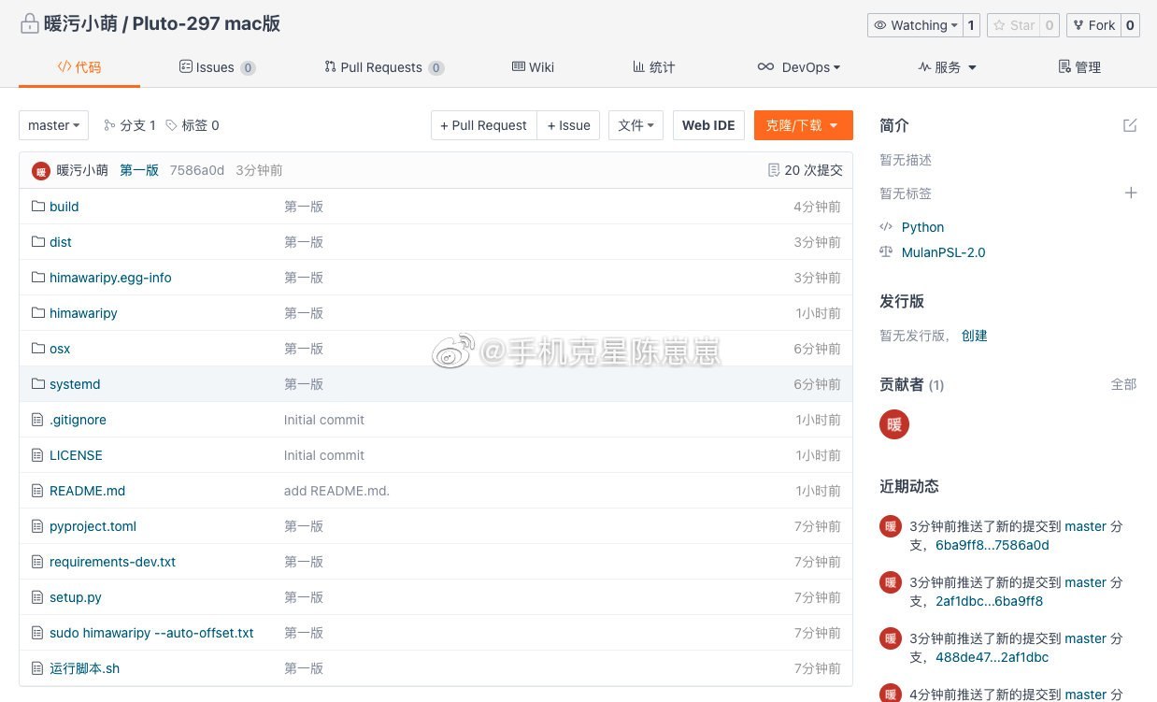Click the file icon beside LICENSE
The width and height of the screenshot is (1157, 702).
(x=38, y=455)
